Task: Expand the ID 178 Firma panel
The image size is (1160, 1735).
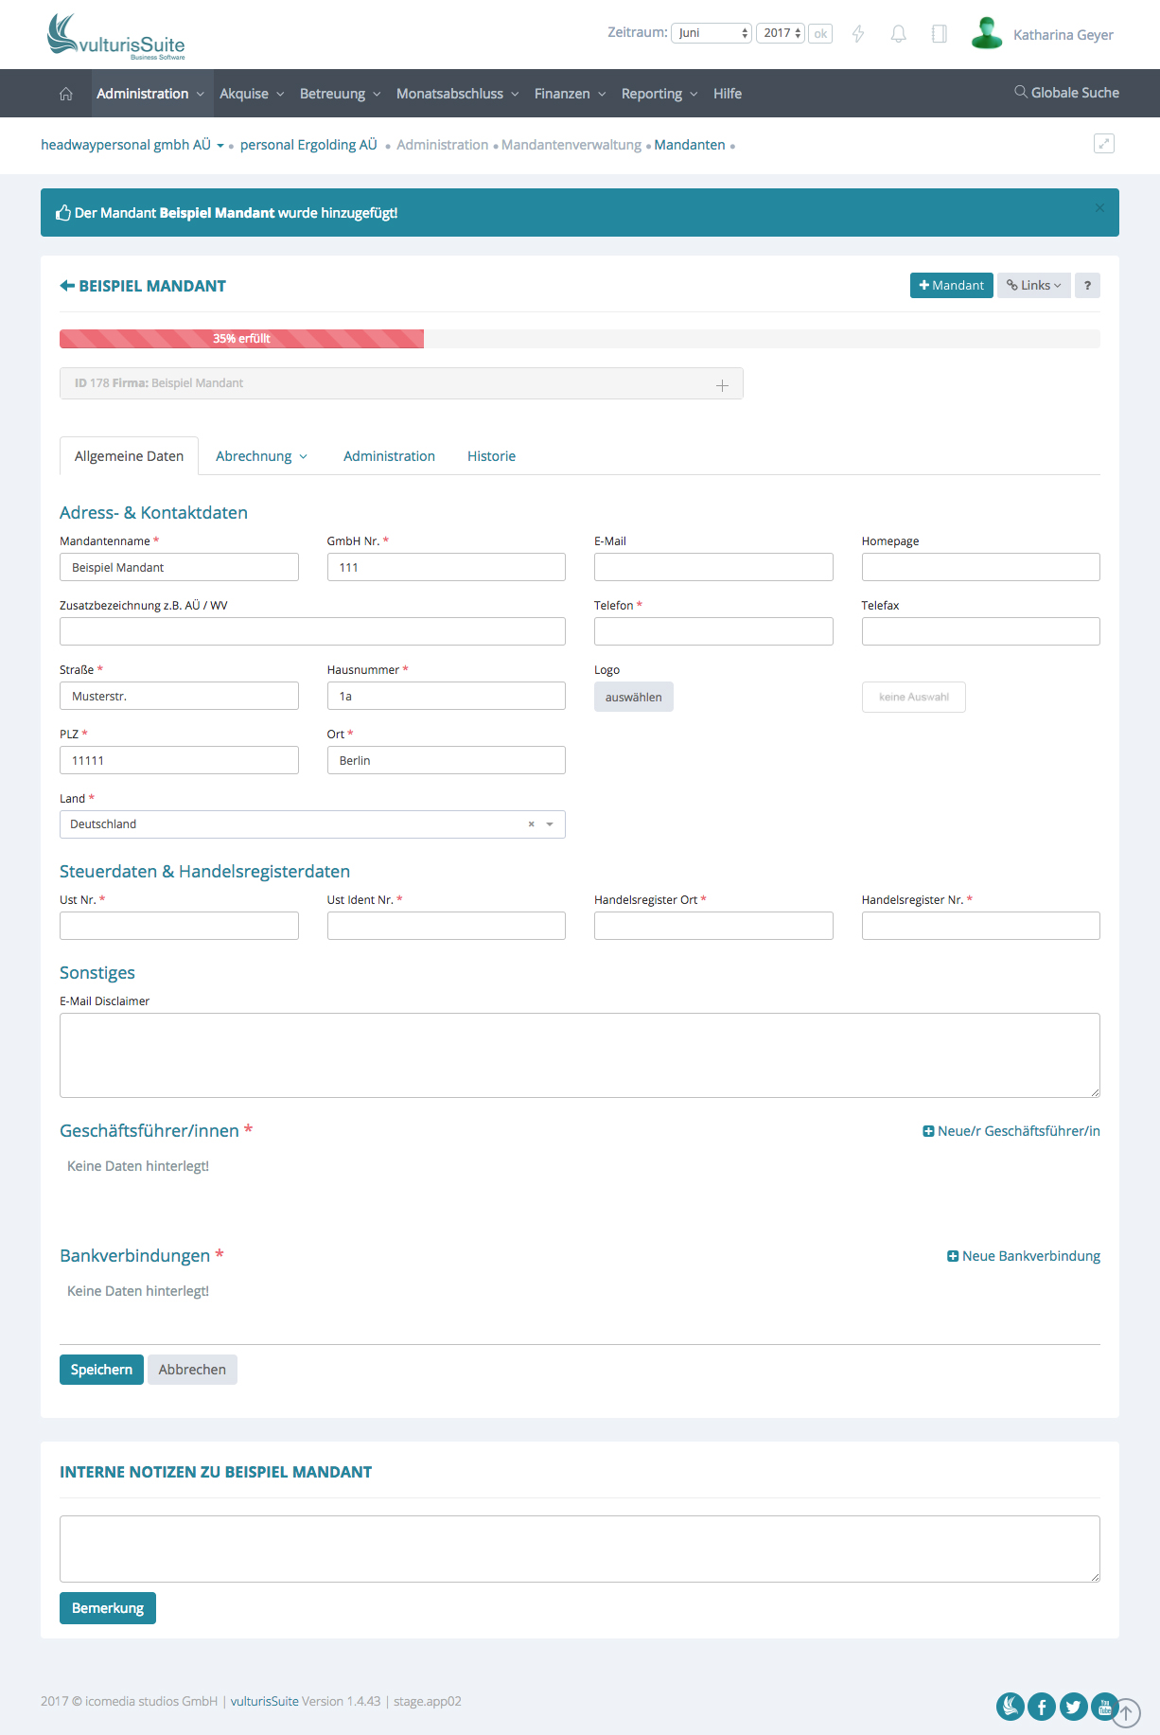Action: (x=722, y=384)
